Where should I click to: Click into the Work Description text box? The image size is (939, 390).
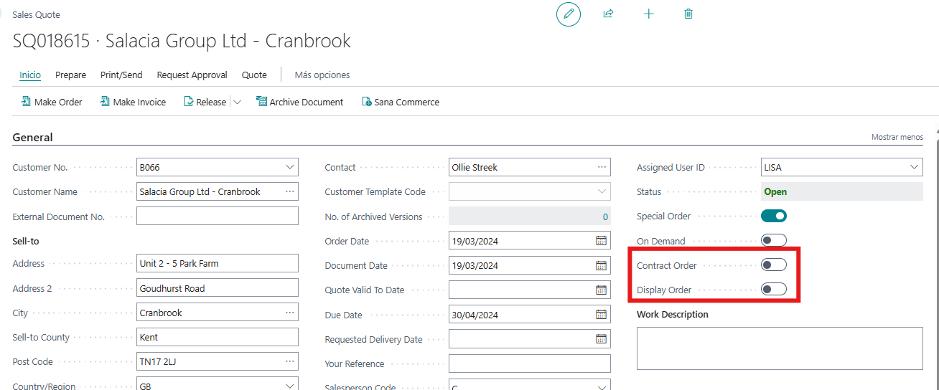(x=779, y=348)
